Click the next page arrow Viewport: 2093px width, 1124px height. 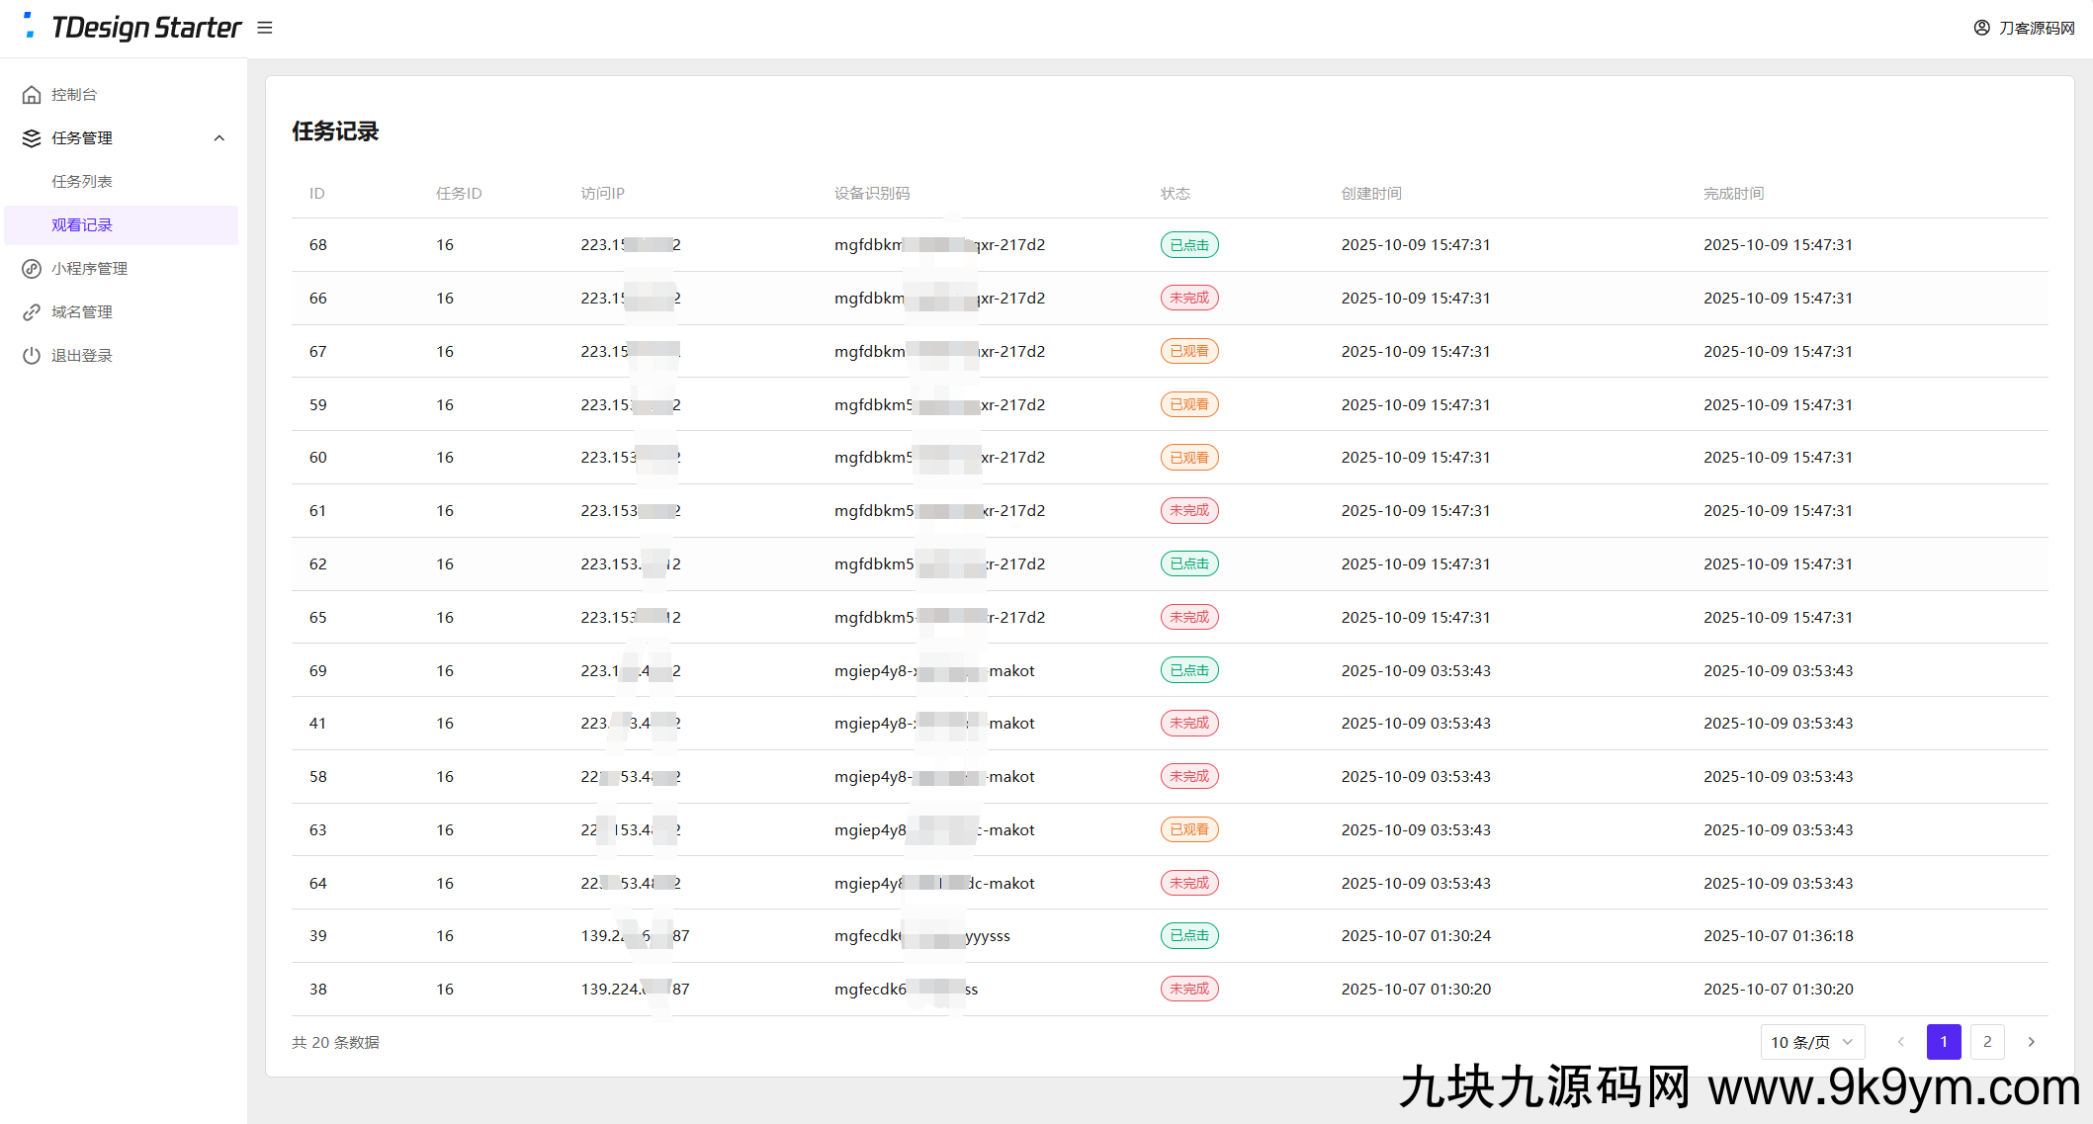click(x=2031, y=1042)
